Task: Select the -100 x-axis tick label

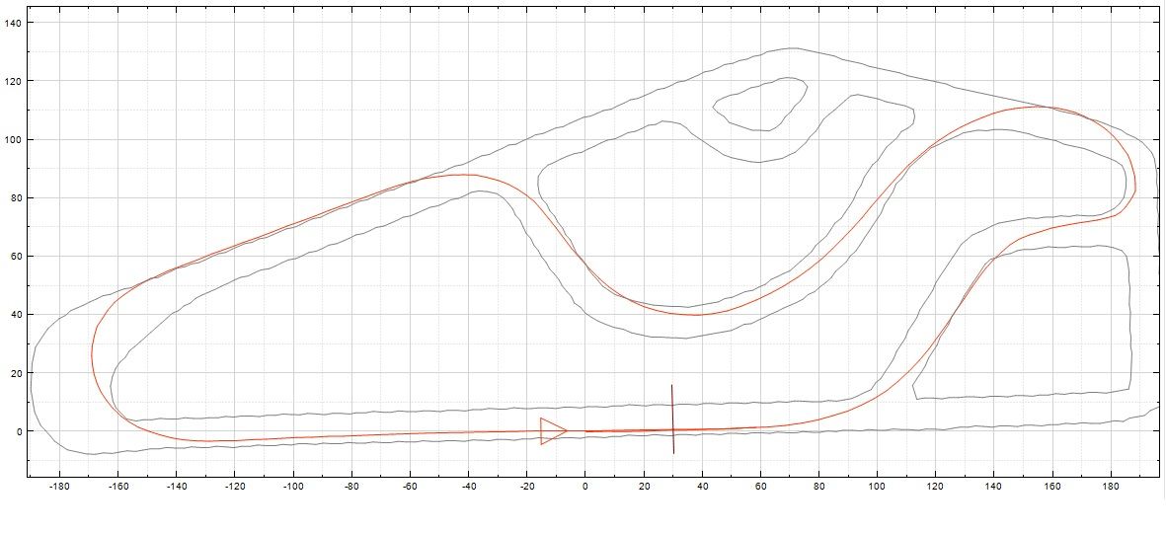Action: (293, 488)
